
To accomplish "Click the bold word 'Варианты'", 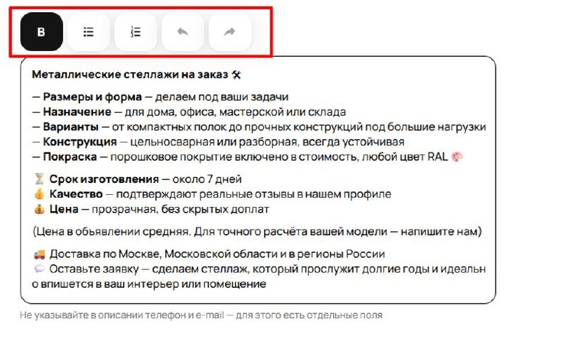I will point(70,127).
